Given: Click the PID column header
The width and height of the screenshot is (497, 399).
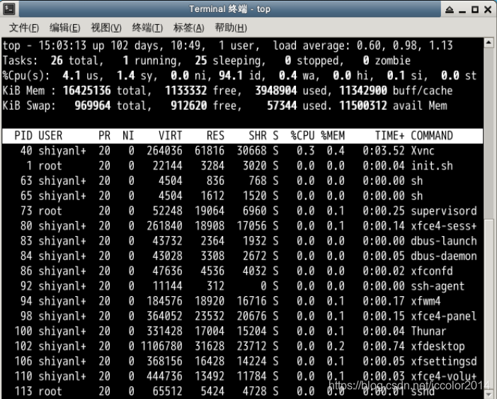Looking at the screenshot, I should click(x=23, y=136).
